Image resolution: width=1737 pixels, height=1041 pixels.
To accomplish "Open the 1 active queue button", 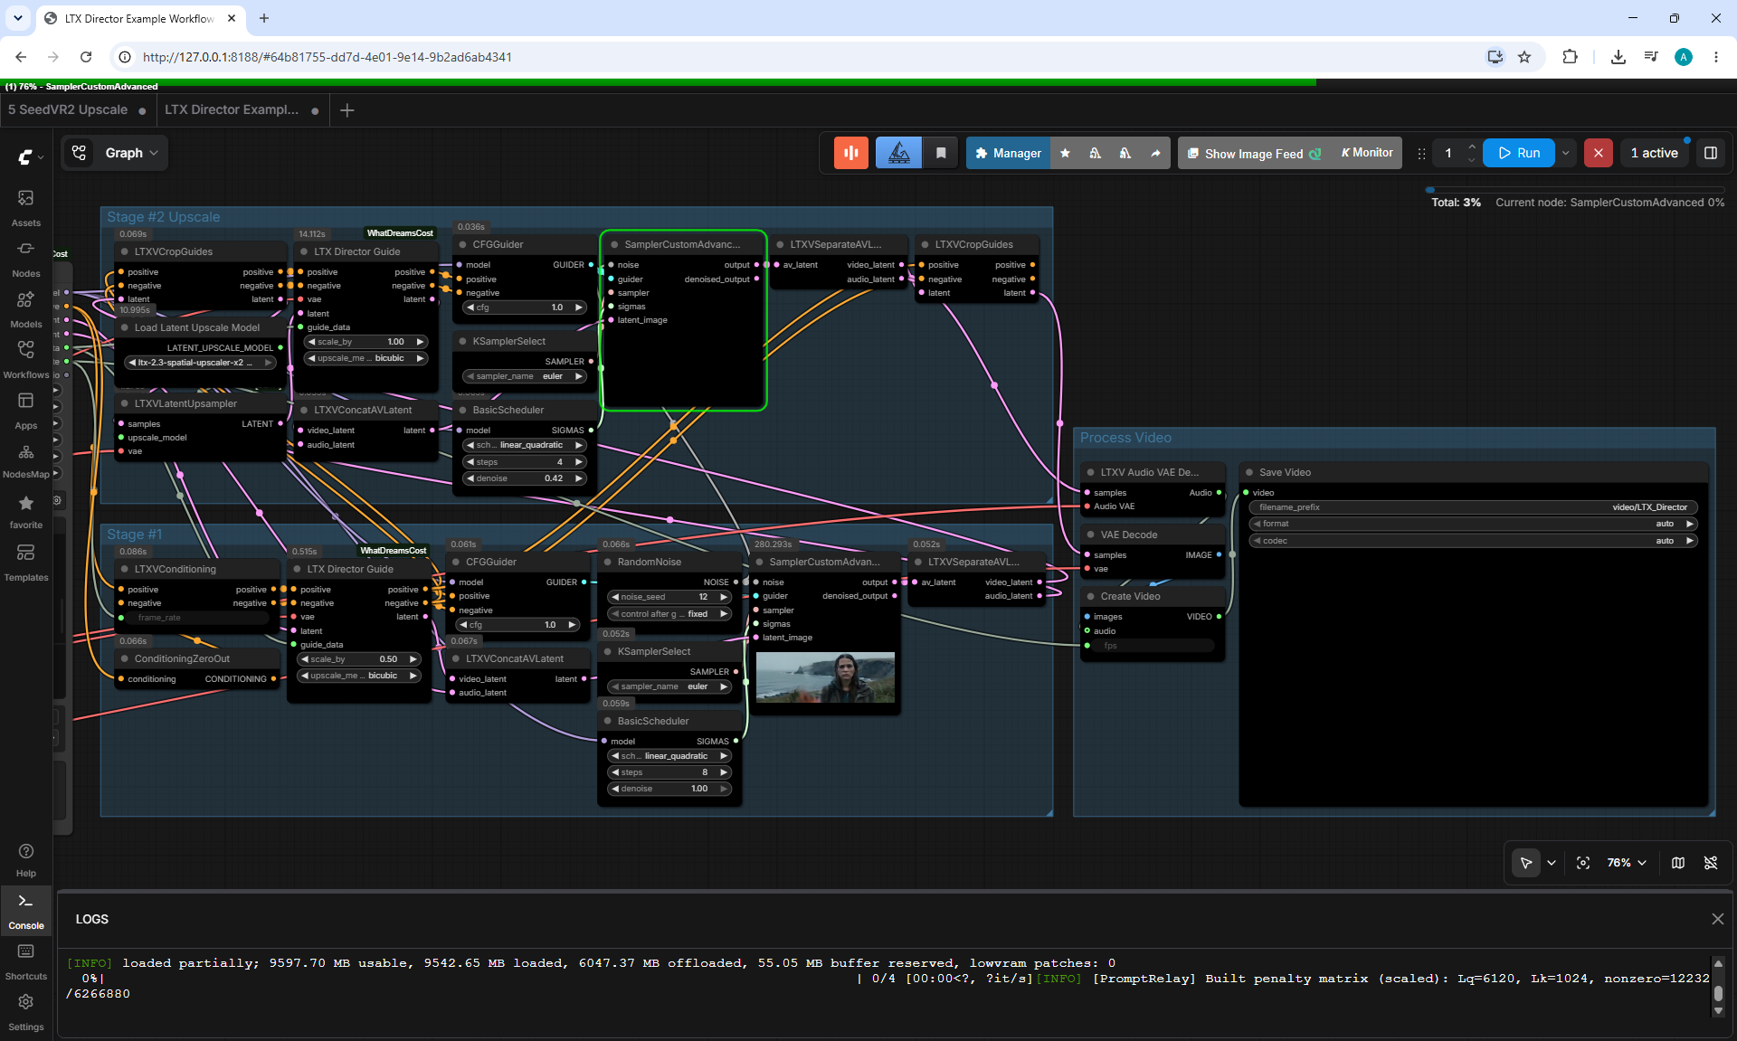I will point(1655,153).
